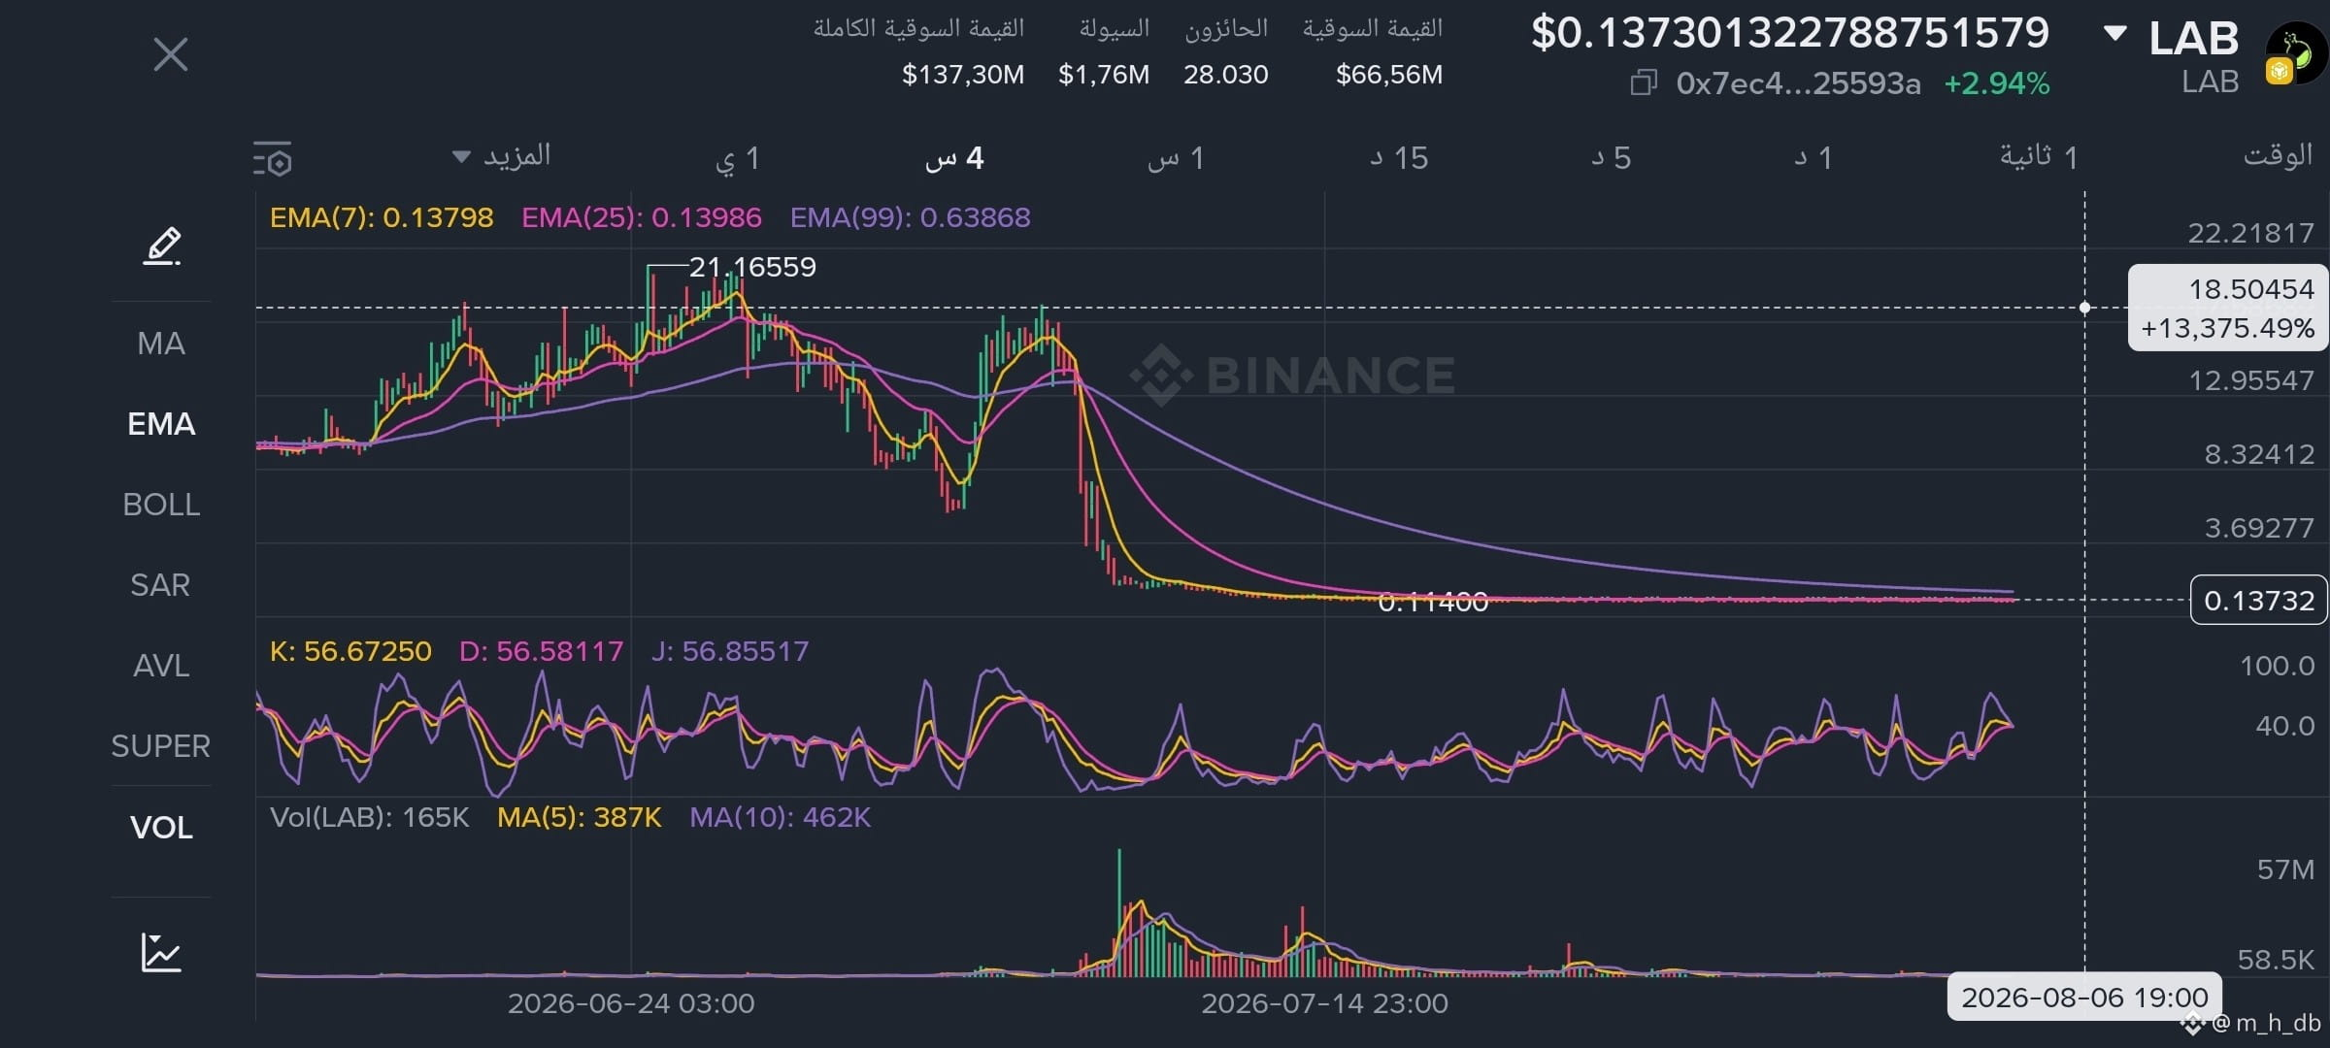Click the MA(5): 387K label
The height and width of the screenshot is (1048, 2330).
tap(580, 817)
